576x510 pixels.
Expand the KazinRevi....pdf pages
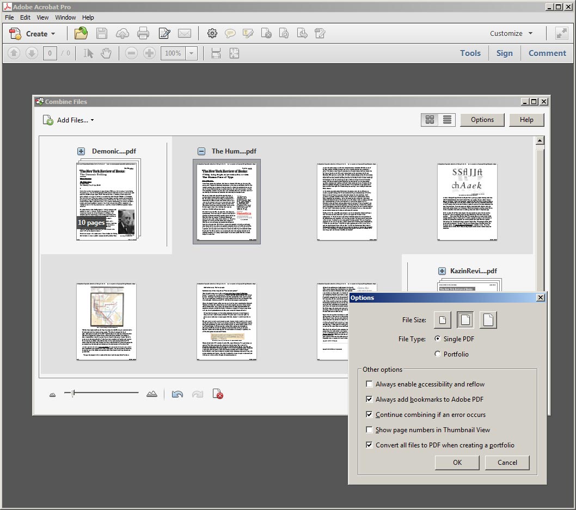point(442,271)
